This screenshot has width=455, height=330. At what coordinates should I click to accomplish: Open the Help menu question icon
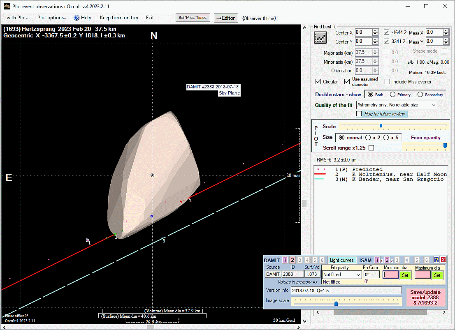(77, 18)
